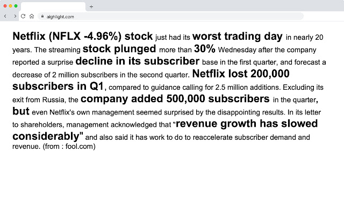Click the large "30%" figure
Image resolution: width=344 pixels, height=215 pixels.
pos(204,49)
